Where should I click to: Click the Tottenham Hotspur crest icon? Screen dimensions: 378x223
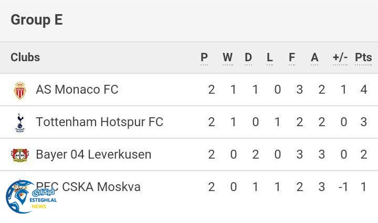(20, 122)
